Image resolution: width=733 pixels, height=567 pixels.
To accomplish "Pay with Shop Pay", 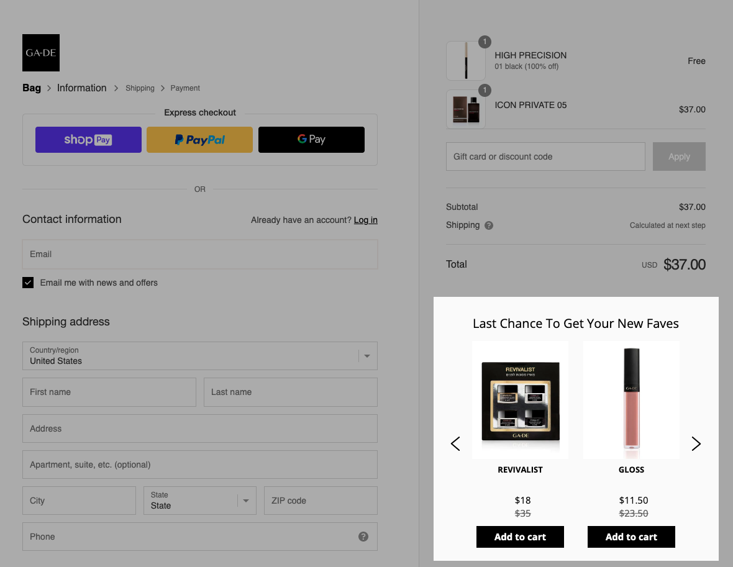I will (88, 140).
